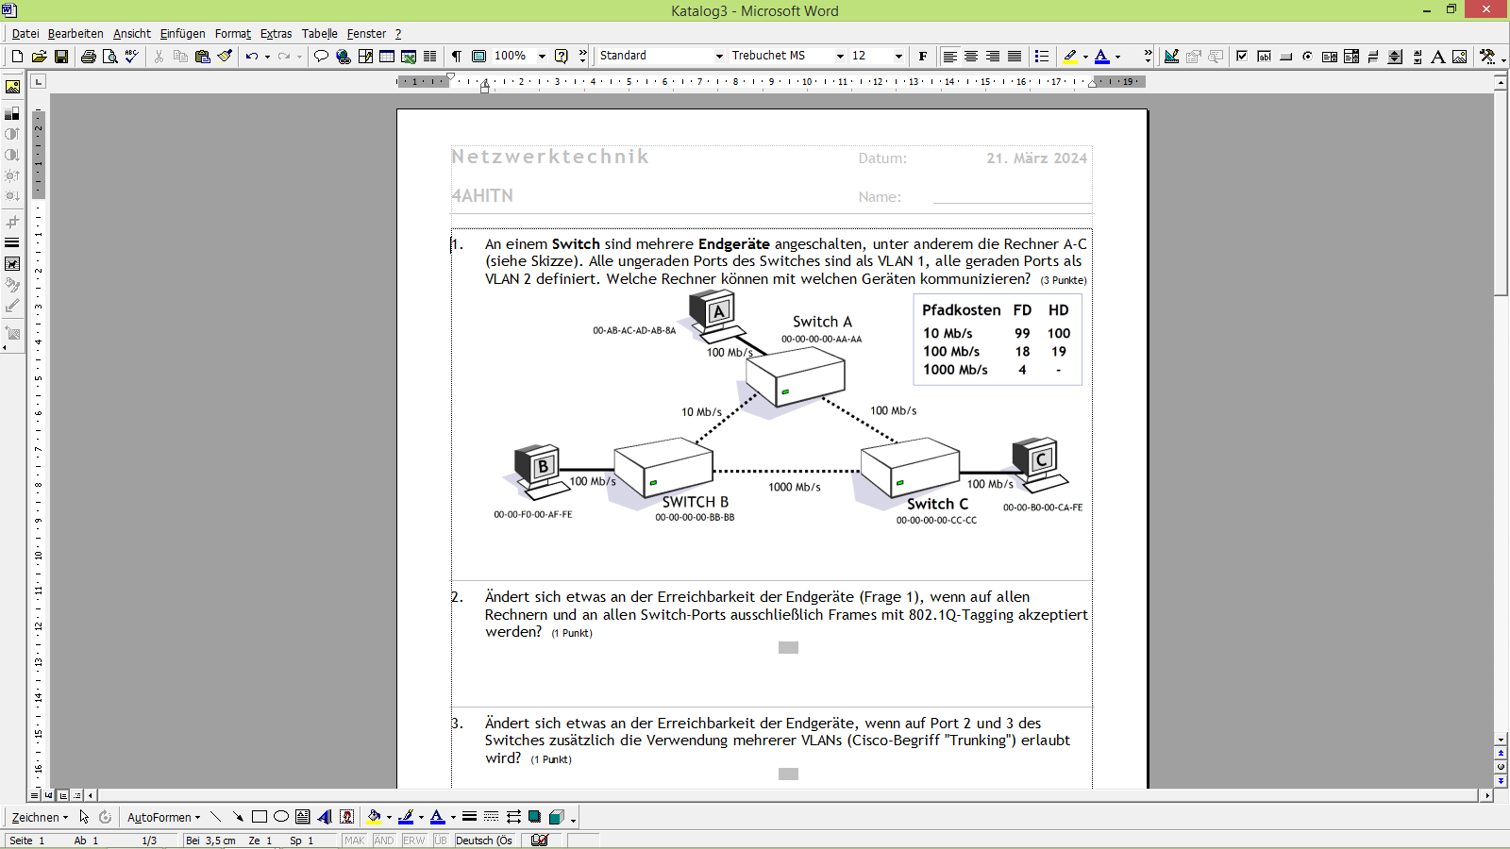Click the Deutsch language status field
Screen dimensions: 1510x849
pos(484,841)
